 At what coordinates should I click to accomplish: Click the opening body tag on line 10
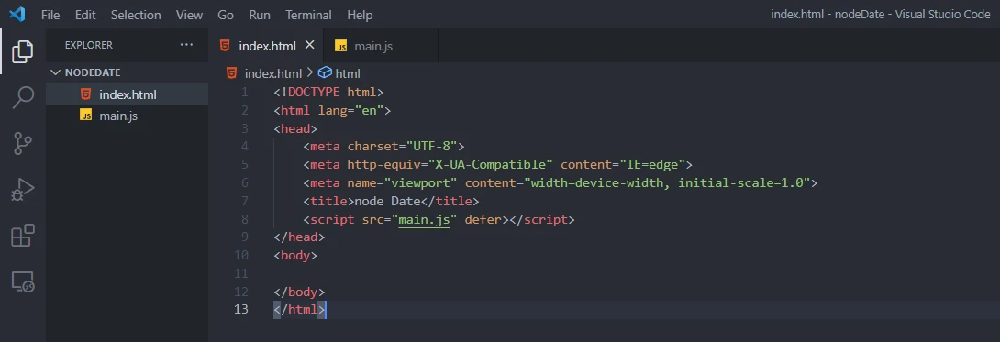pos(295,256)
